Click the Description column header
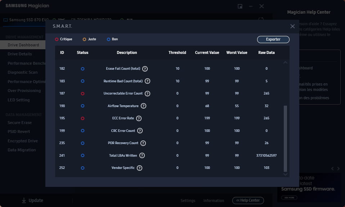 127,53
